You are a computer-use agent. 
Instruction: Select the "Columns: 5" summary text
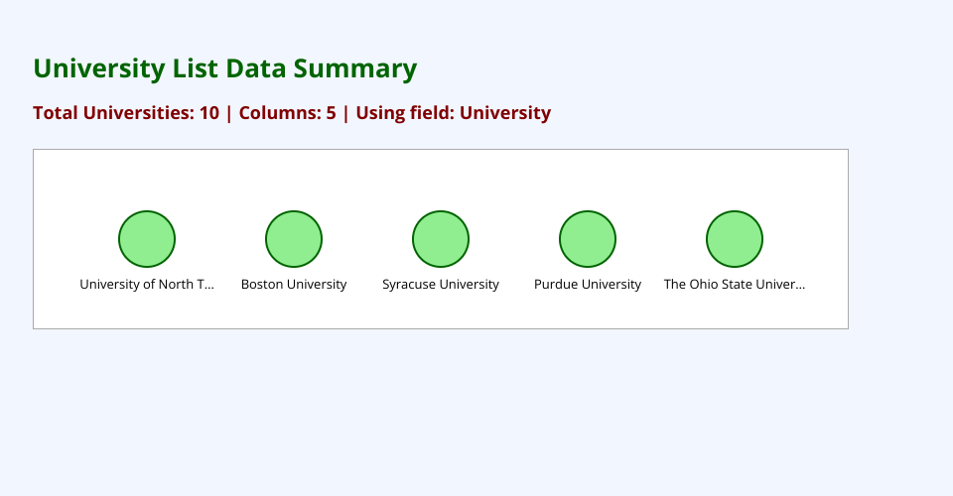[288, 113]
